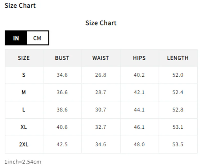Select the M size row label
This screenshot has height=167, width=203.
[24, 92]
